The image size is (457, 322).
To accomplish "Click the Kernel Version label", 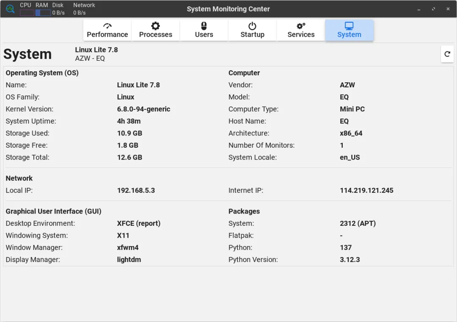I will pos(30,109).
